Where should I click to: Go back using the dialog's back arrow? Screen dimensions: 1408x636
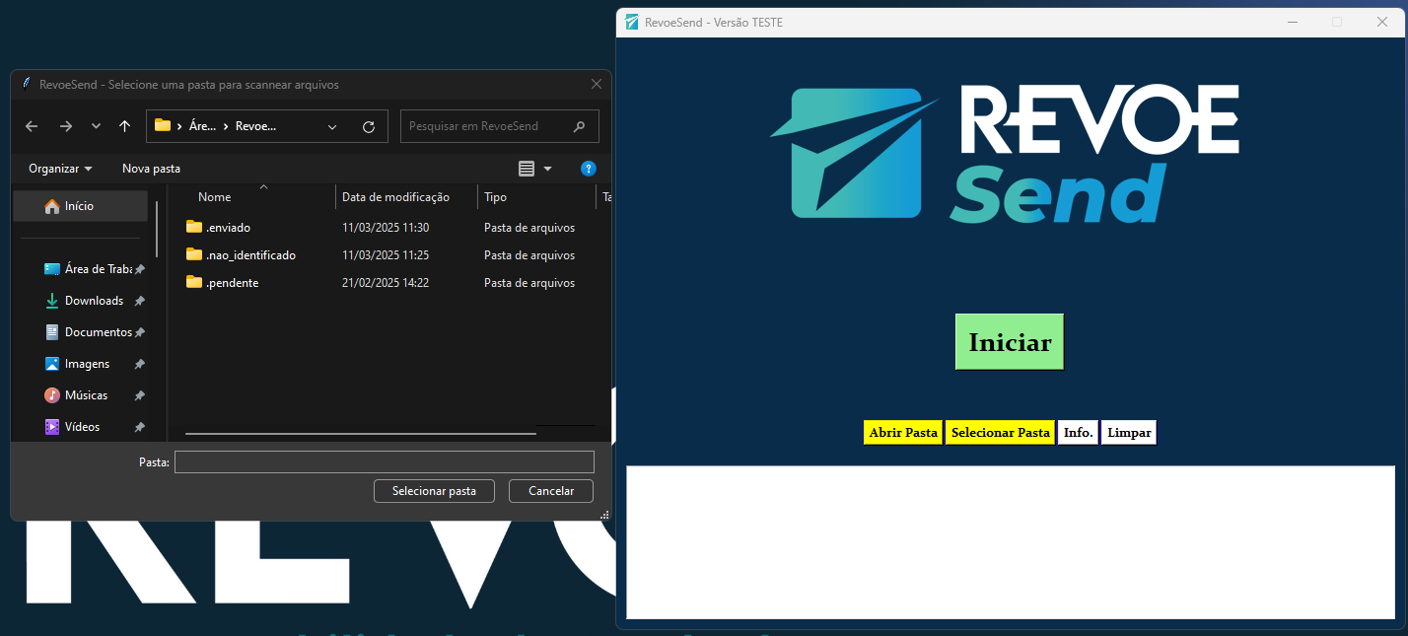pyautogui.click(x=32, y=126)
